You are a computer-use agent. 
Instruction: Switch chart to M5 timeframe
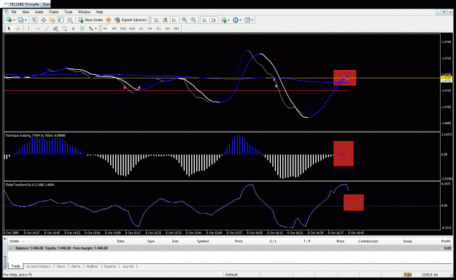114,28
